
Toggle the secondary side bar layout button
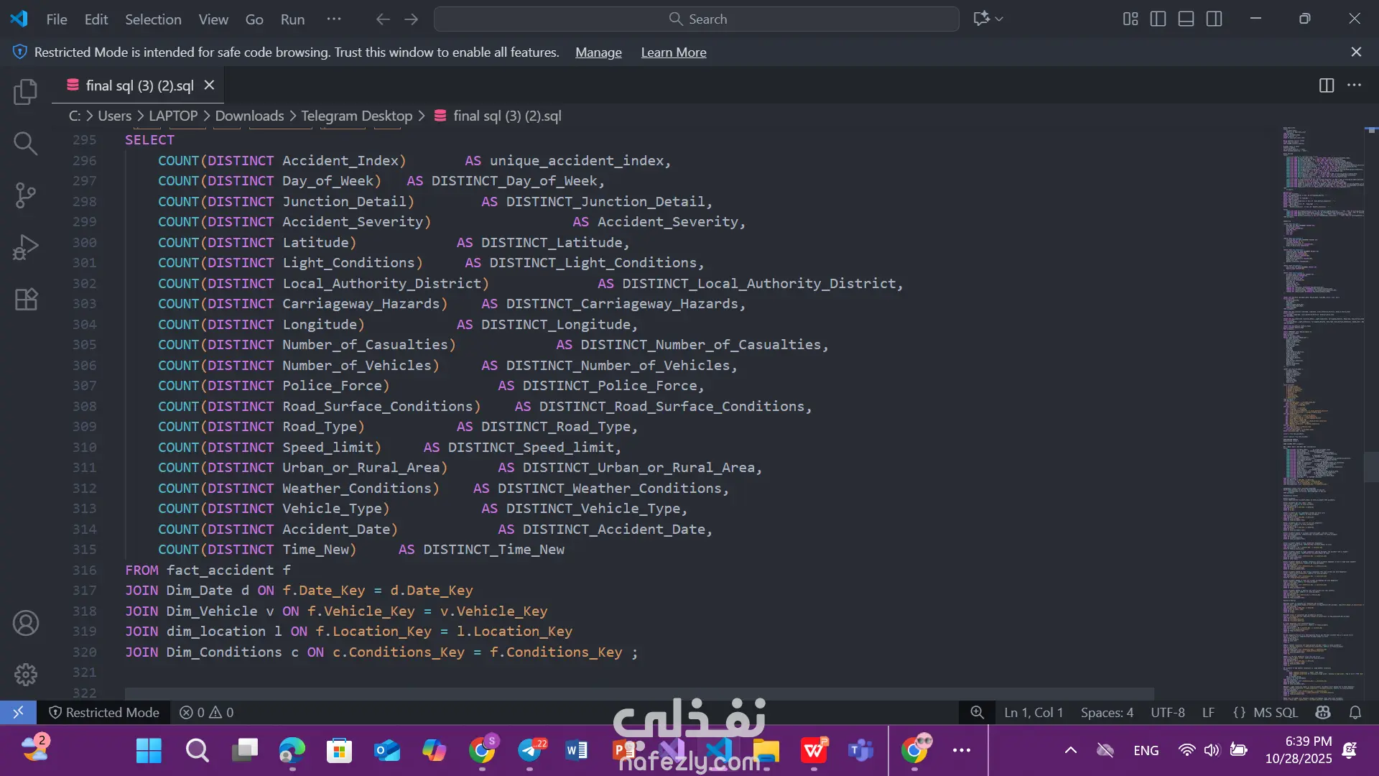click(x=1214, y=19)
